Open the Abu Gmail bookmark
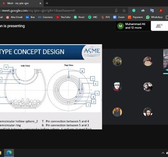The image size is (168, 157). [x=14, y=17]
